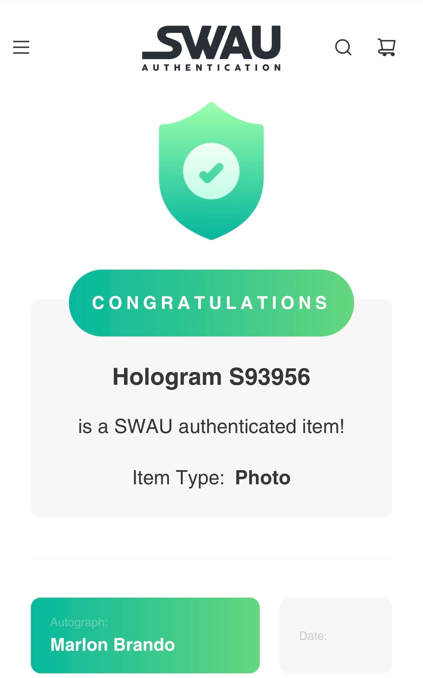This screenshot has height=678, width=423.
Task: Click the CONGRATULATIONS banner
Action: pos(211,303)
